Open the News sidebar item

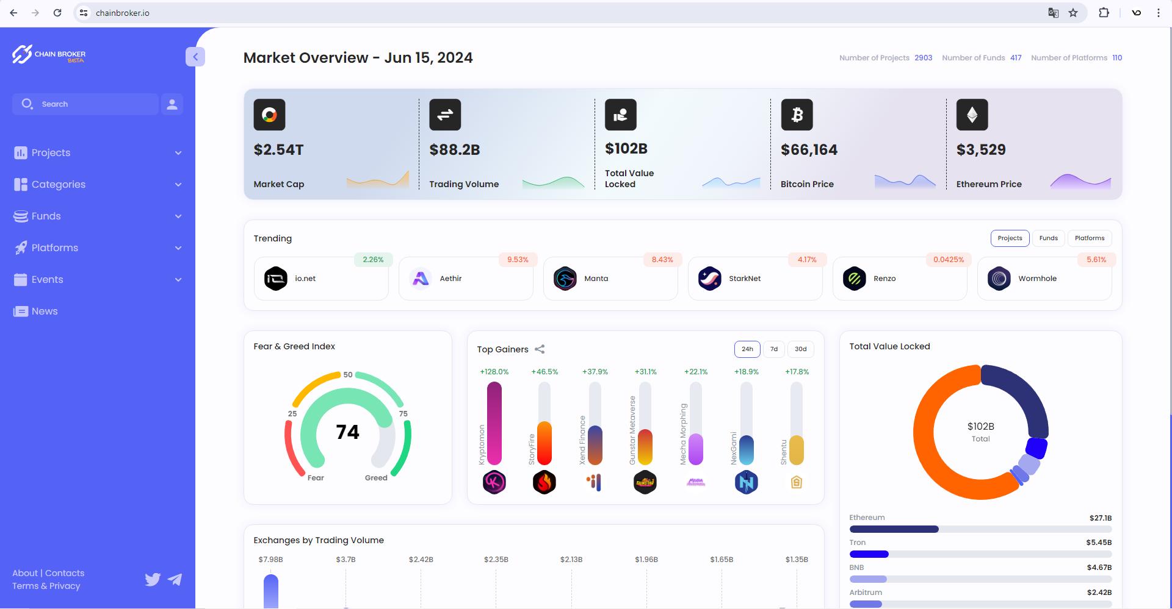(x=36, y=312)
